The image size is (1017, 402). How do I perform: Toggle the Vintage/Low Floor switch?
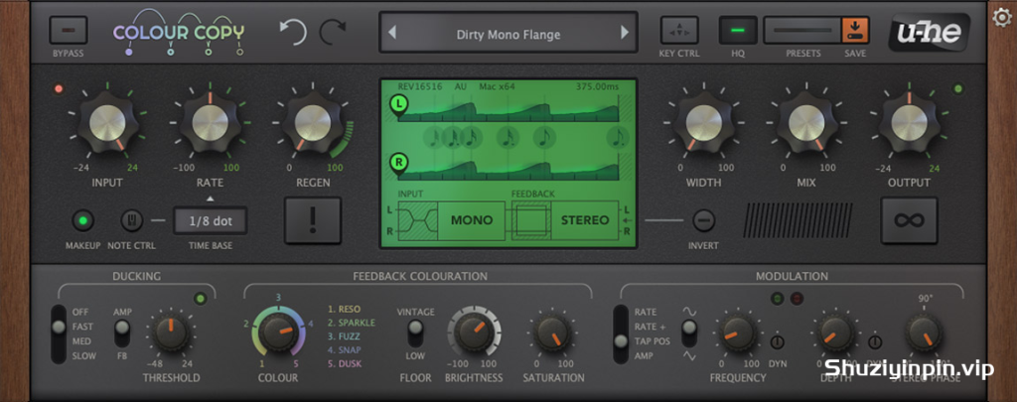pos(415,334)
